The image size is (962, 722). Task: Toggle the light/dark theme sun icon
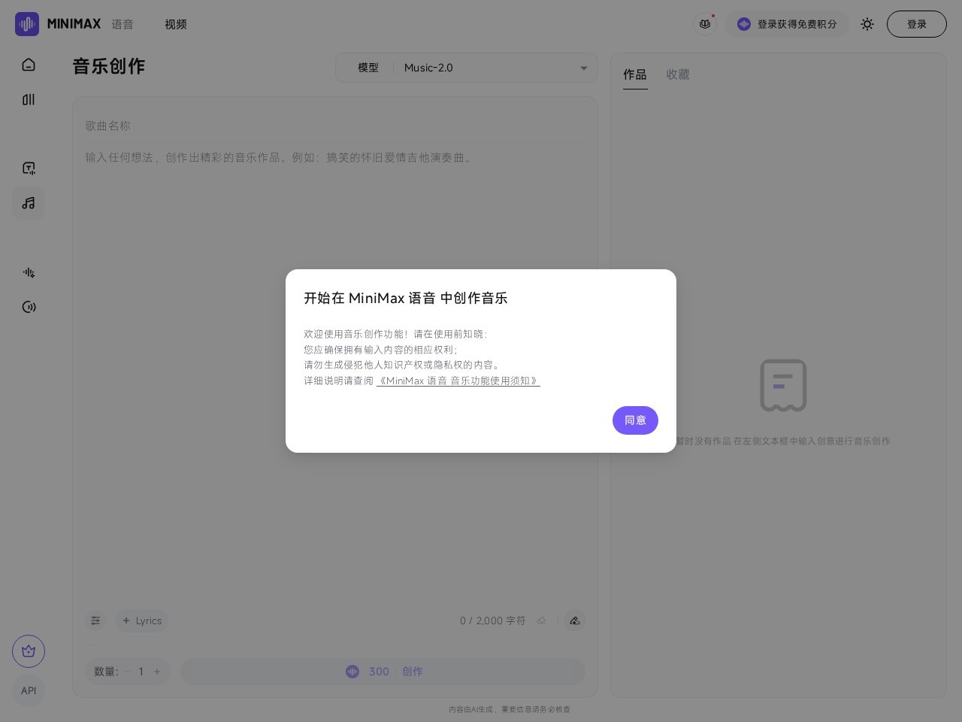point(867,24)
